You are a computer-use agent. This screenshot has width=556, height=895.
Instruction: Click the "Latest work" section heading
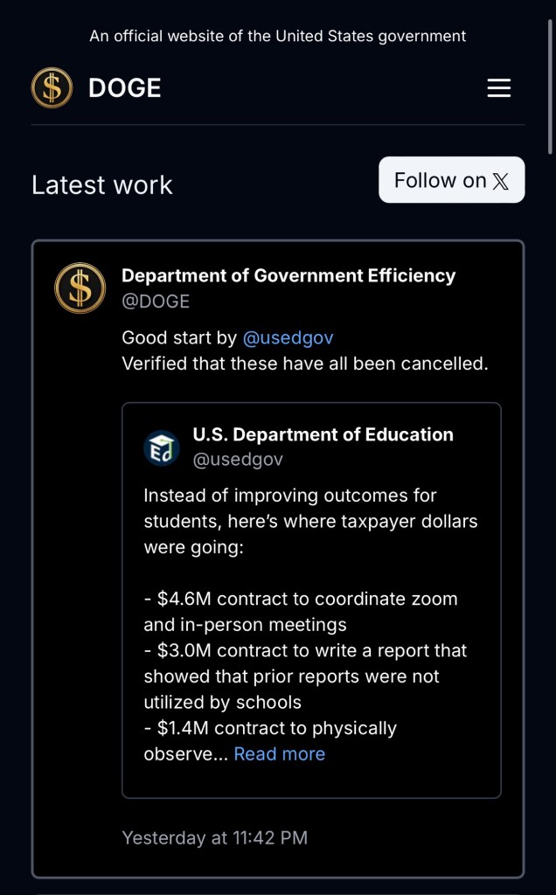click(x=102, y=185)
